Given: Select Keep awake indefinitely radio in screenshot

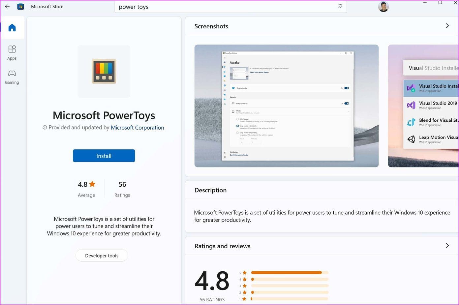Looking at the screenshot, I should (237, 126).
